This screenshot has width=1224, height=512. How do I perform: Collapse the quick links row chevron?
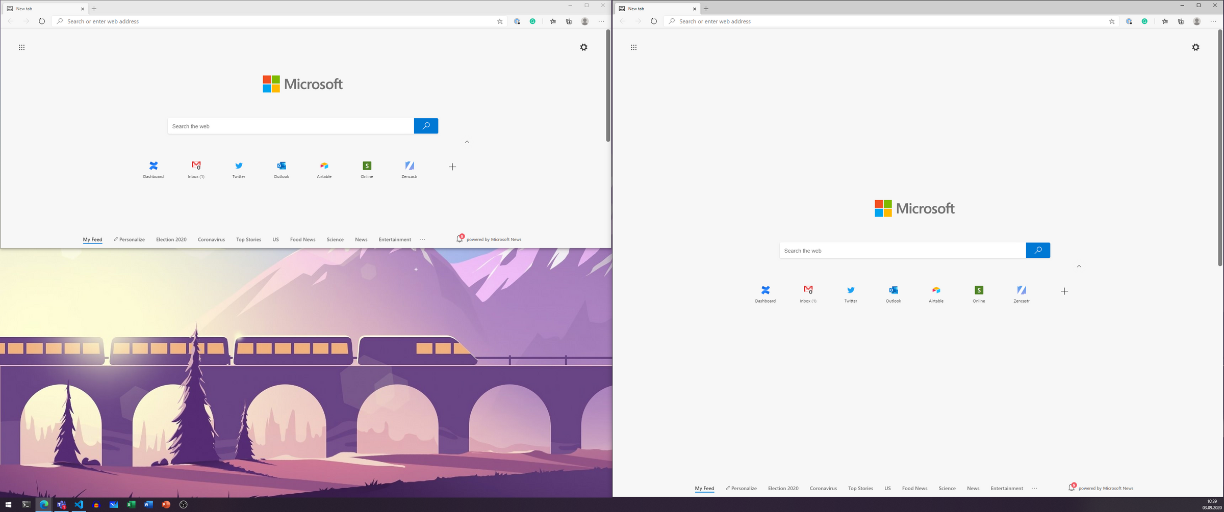pos(467,142)
